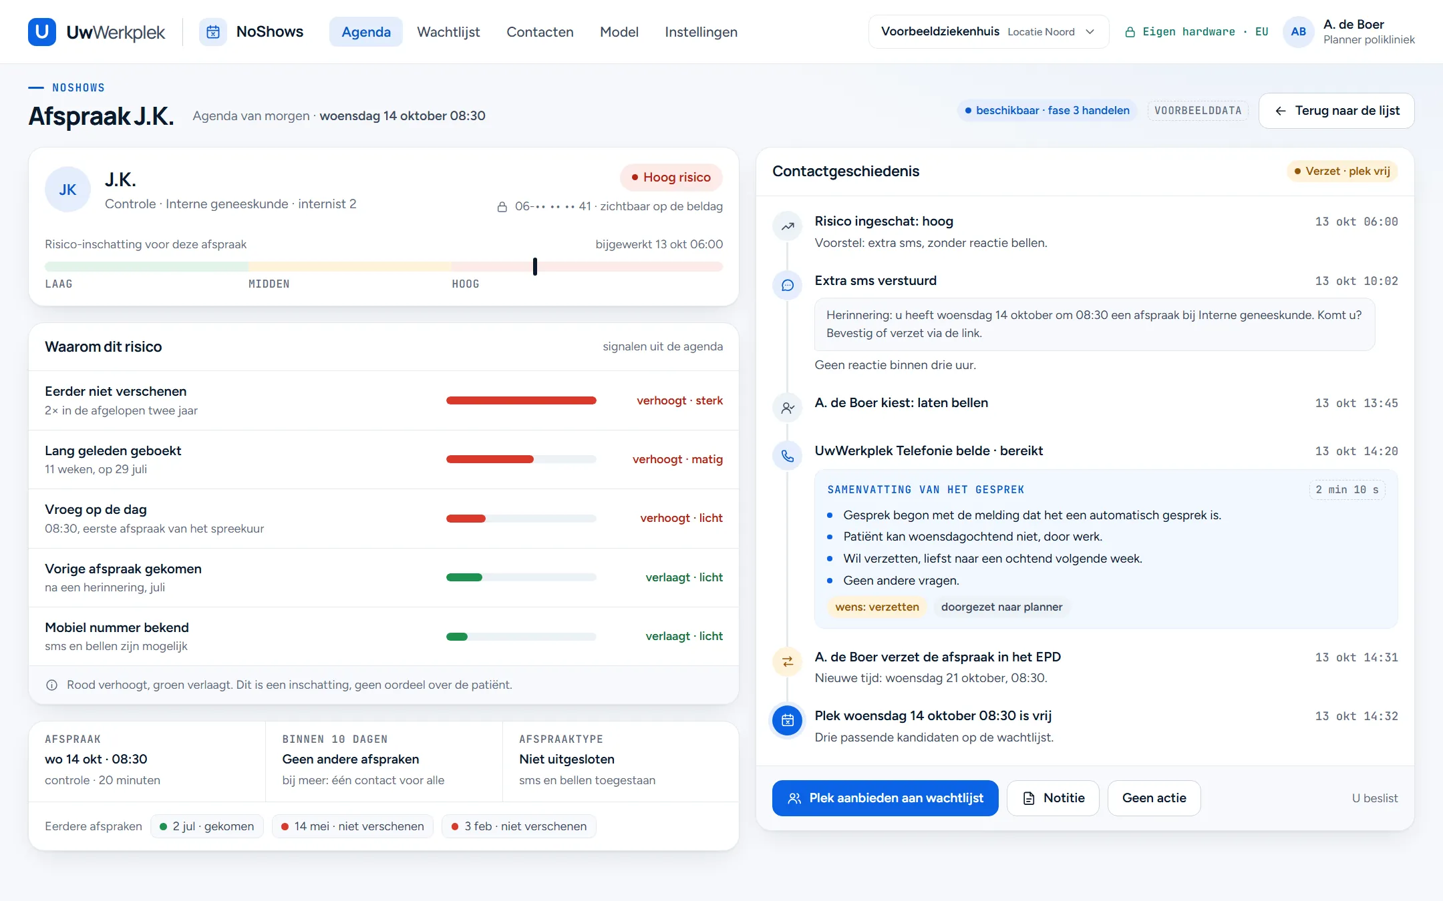The width and height of the screenshot is (1443, 901).
Task: Open the Instellingen tab
Action: pos(701,31)
